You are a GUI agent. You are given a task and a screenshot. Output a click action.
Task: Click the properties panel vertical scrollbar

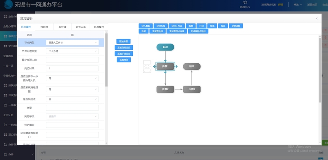pyautogui.click(x=106, y=60)
